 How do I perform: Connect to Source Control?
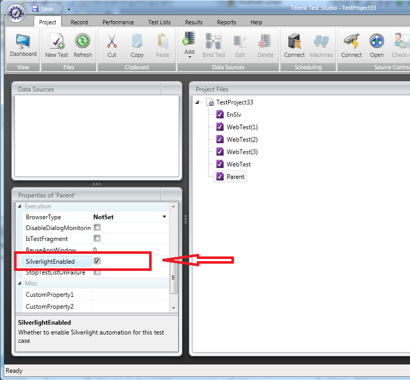click(352, 45)
